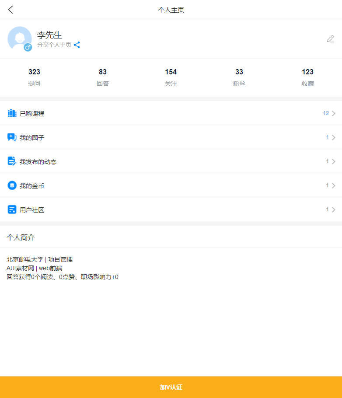Click the 用户社区 community icon
This screenshot has width=342, height=398.
tap(12, 209)
